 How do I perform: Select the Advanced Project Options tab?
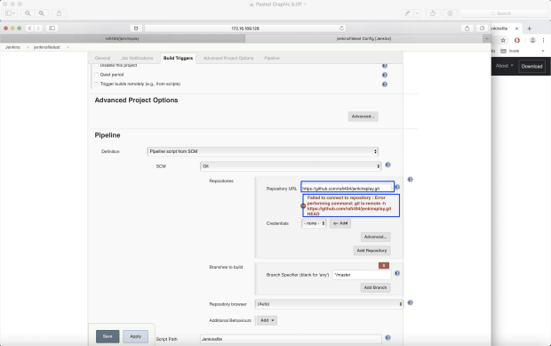[228, 58]
